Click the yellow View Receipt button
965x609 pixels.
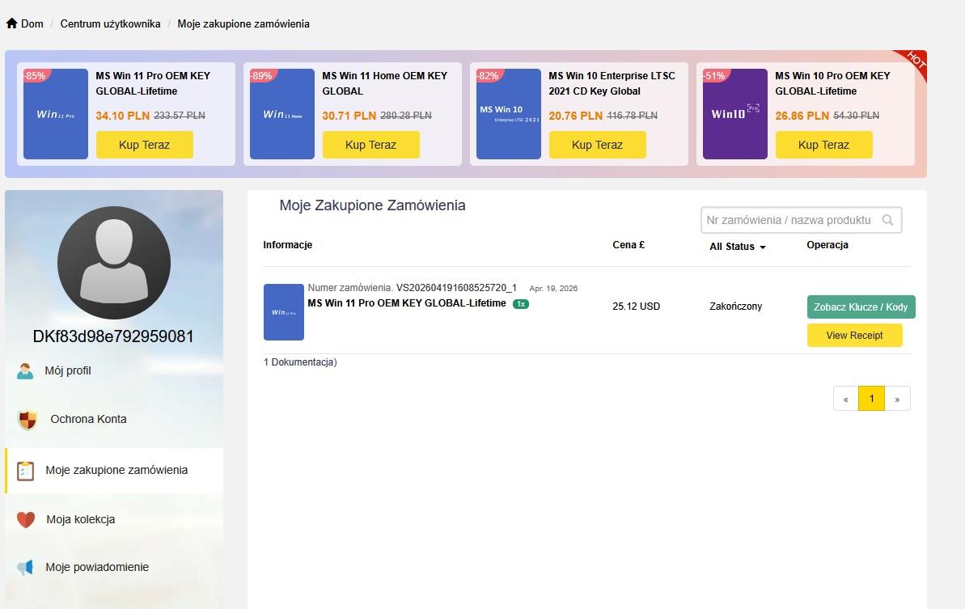(854, 336)
